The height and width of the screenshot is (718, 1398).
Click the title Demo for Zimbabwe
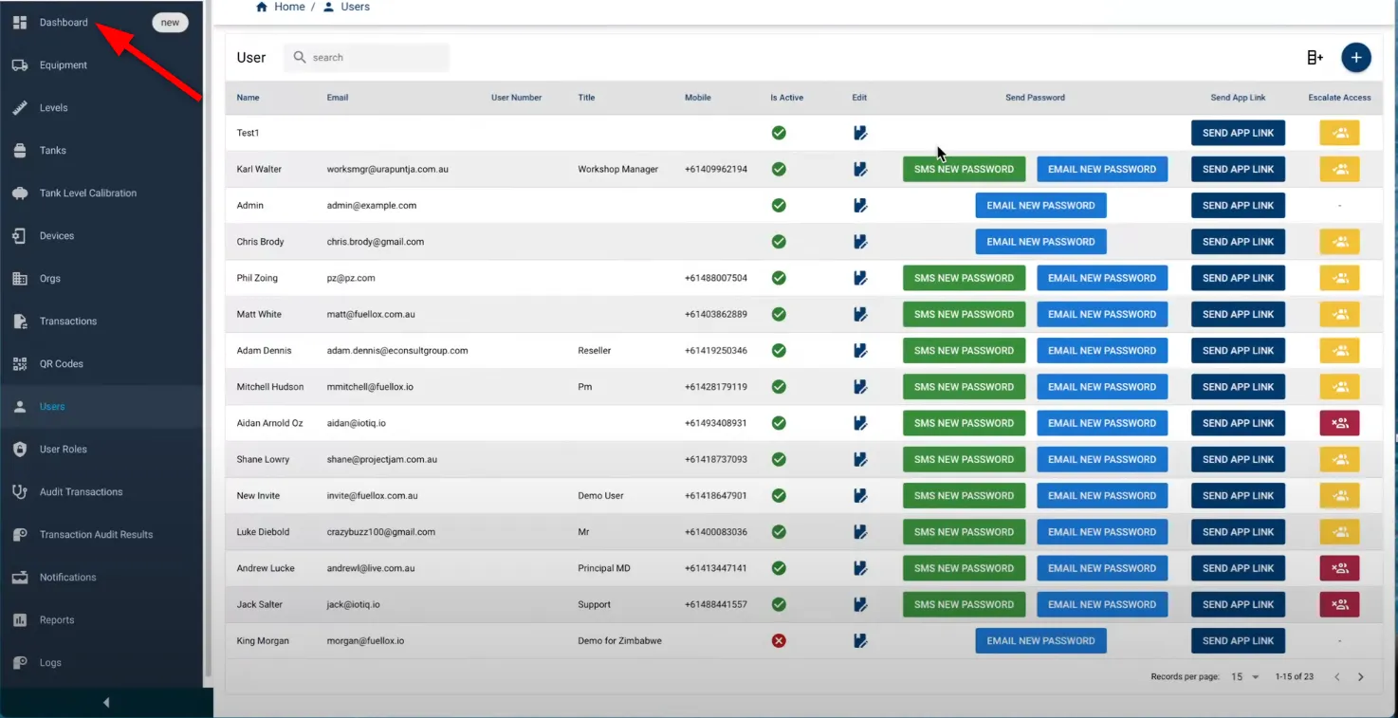(x=619, y=641)
